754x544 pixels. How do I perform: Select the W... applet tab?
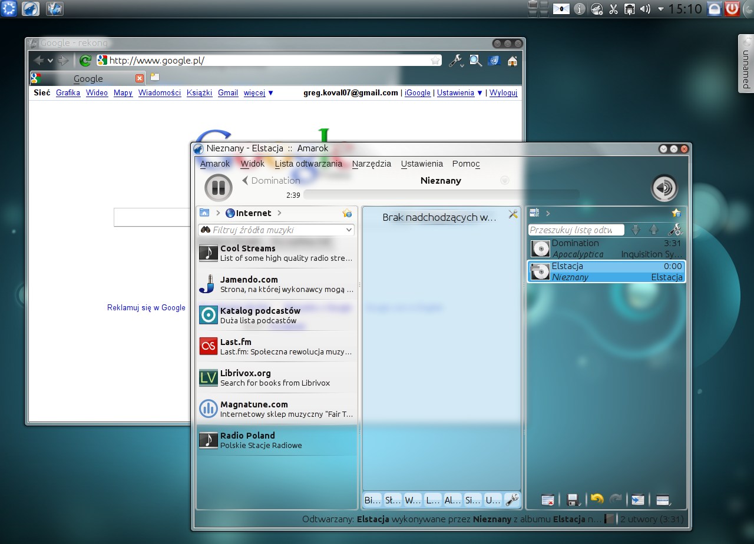[412, 500]
